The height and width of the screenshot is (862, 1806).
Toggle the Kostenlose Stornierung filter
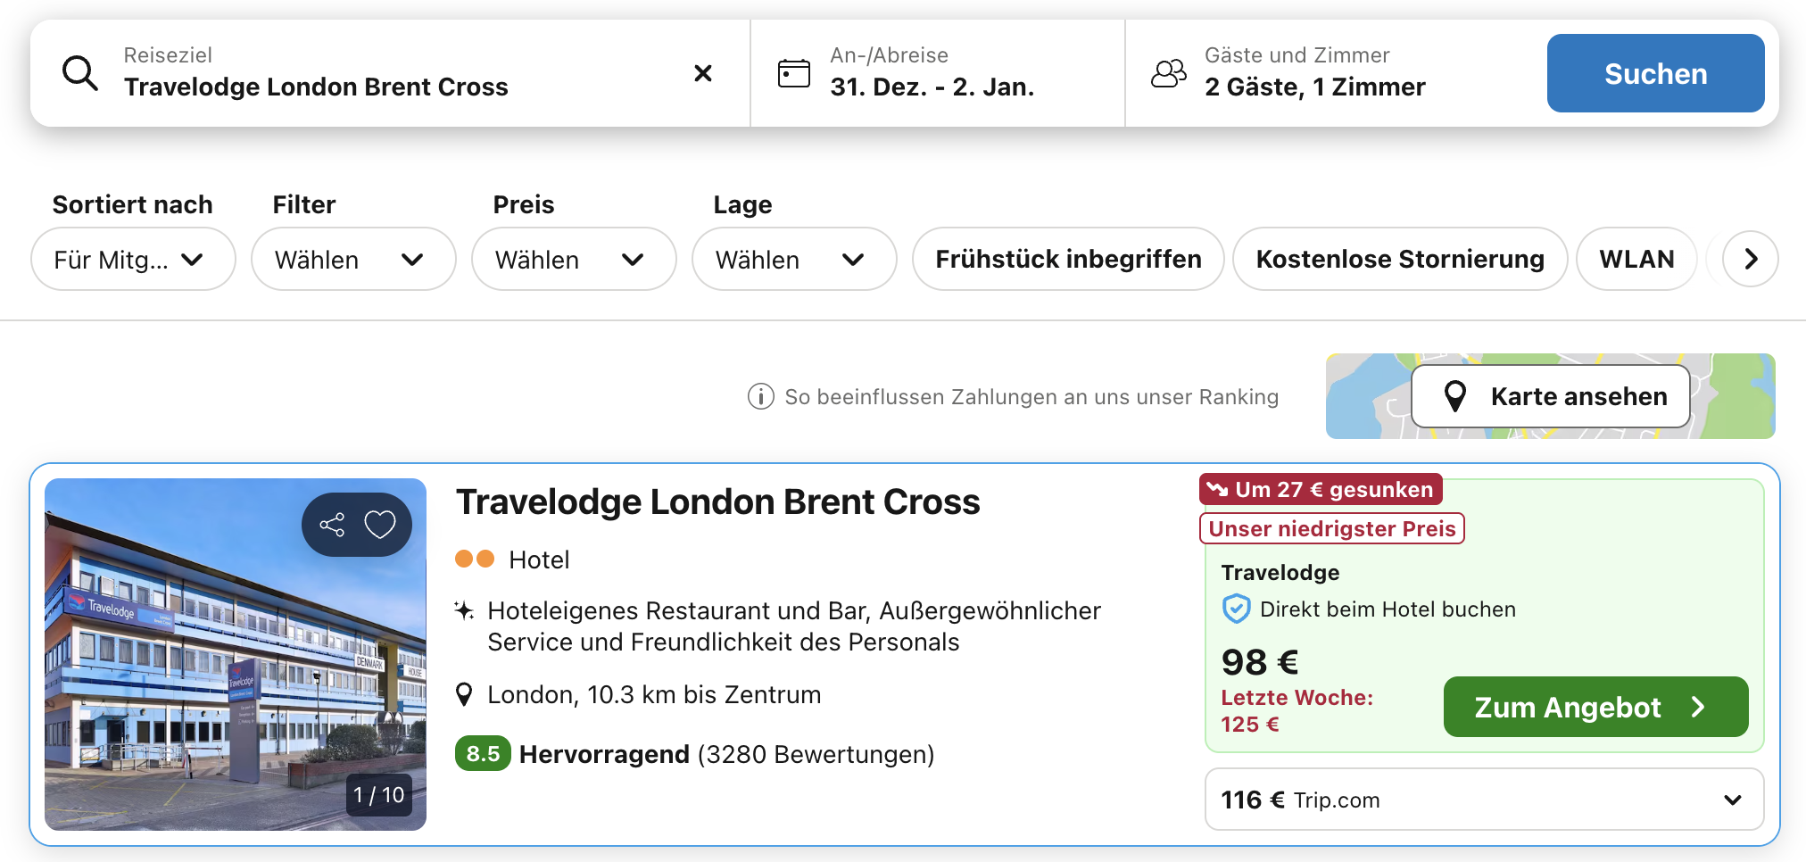tap(1399, 259)
